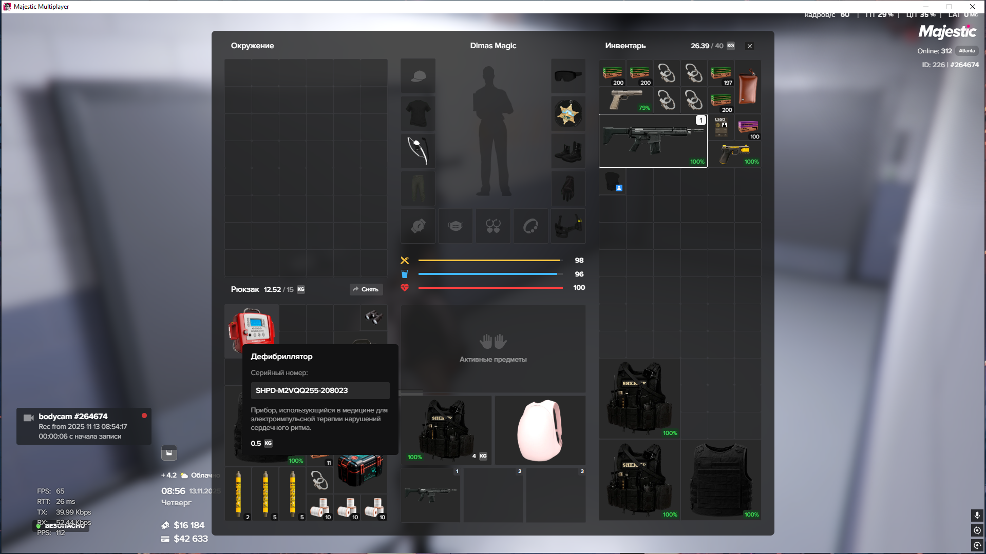
Task: Click the white backpack equipped slot
Action: pos(540,430)
